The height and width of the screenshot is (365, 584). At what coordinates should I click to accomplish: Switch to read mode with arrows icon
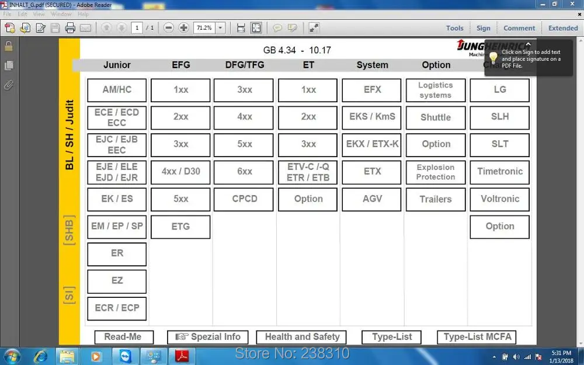coord(314,28)
